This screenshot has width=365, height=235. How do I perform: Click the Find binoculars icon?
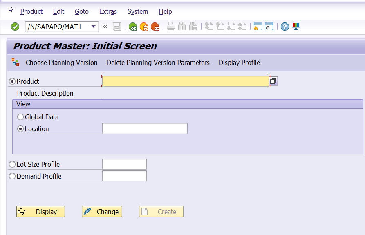pos(182,27)
